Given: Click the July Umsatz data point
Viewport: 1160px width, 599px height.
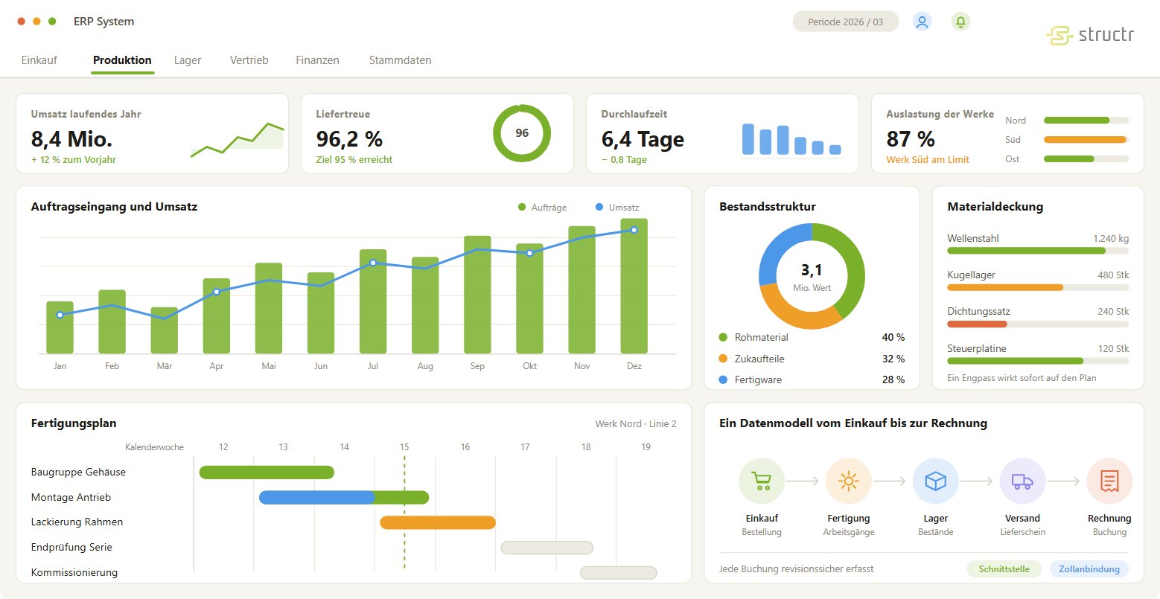Looking at the screenshot, I should click(x=373, y=263).
